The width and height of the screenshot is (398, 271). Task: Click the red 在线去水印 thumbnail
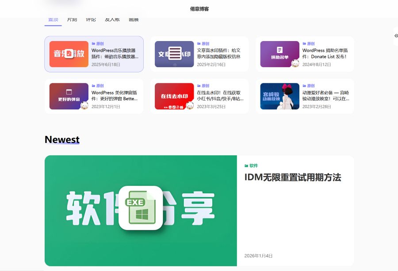coord(174,96)
